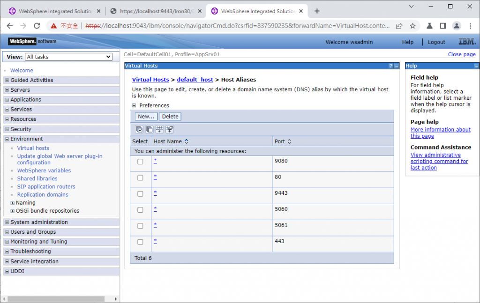Open WebSphere variables in navigation

tap(44, 170)
